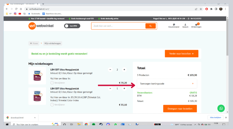
Task: Click the orange search magnifier button
Action: click(150, 26)
